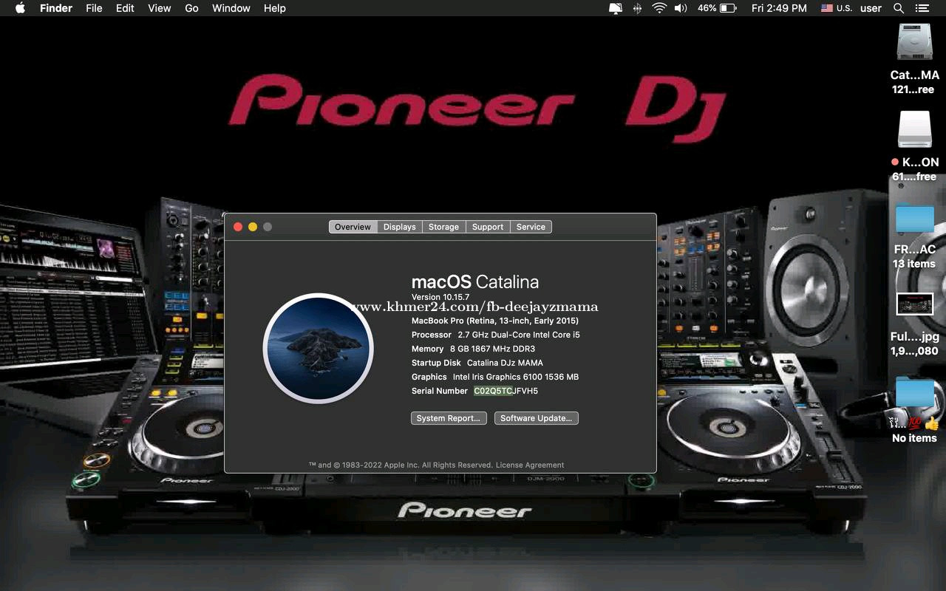The image size is (946, 591).
Task: Switch to the Service tab
Action: click(x=531, y=227)
